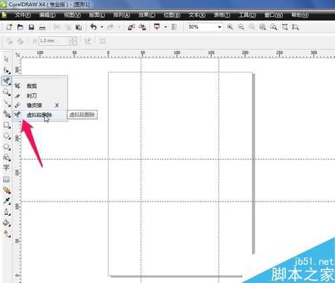Choose the Zoom magnifier tool in toolbox
Screen dimensions: 335x283
click(x=6, y=92)
